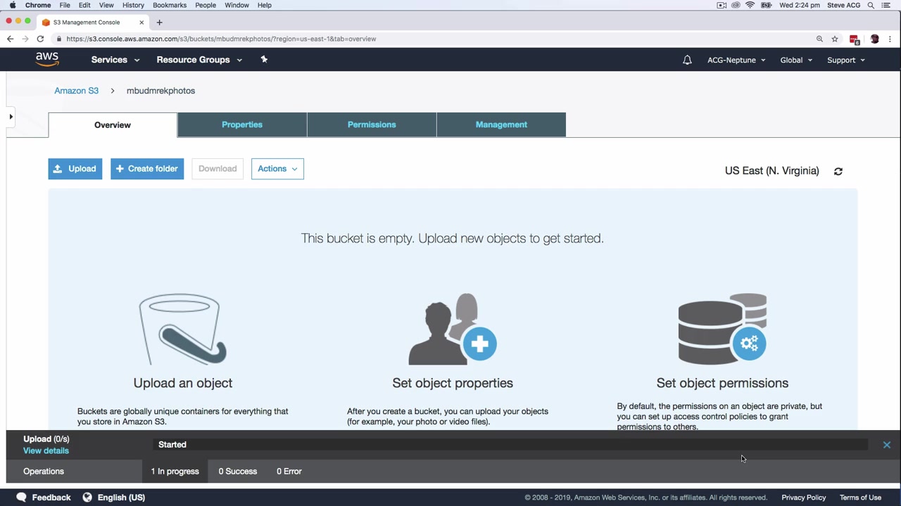Click the US East (N. Virginia) region label
Image resolution: width=901 pixels, height=506 pixels.
click(772, 171)
